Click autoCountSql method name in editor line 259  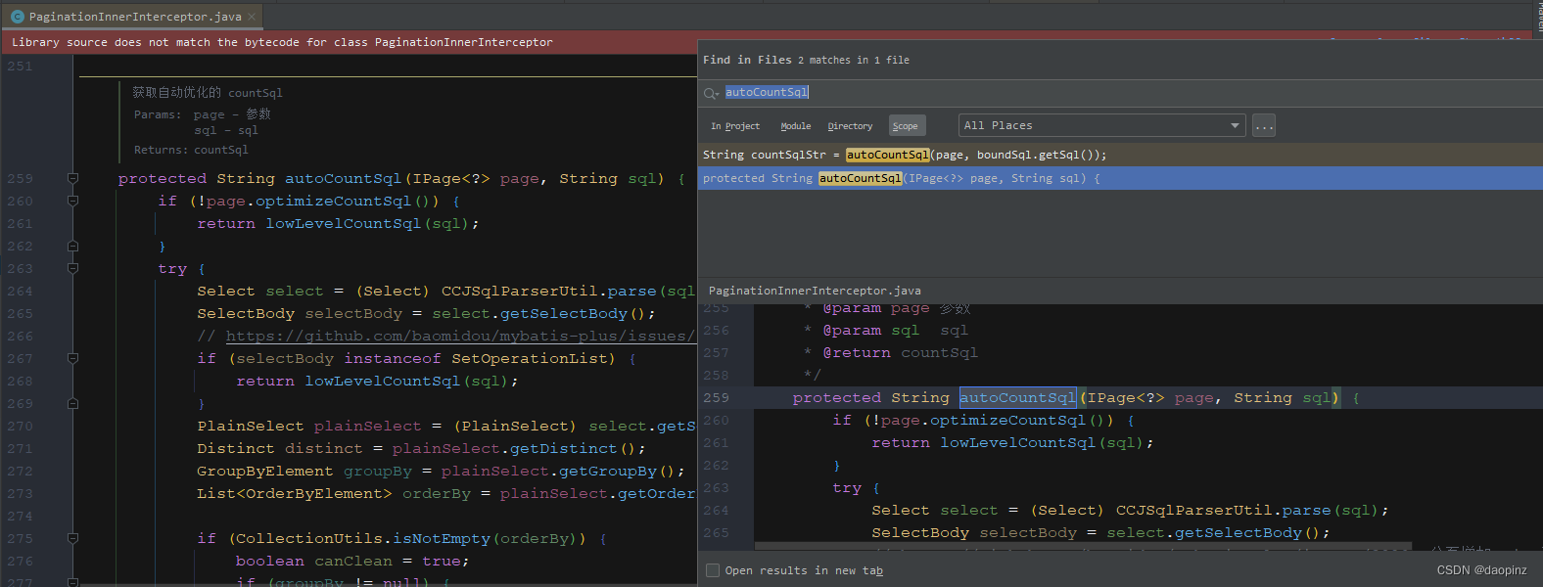tap(343, 178)
